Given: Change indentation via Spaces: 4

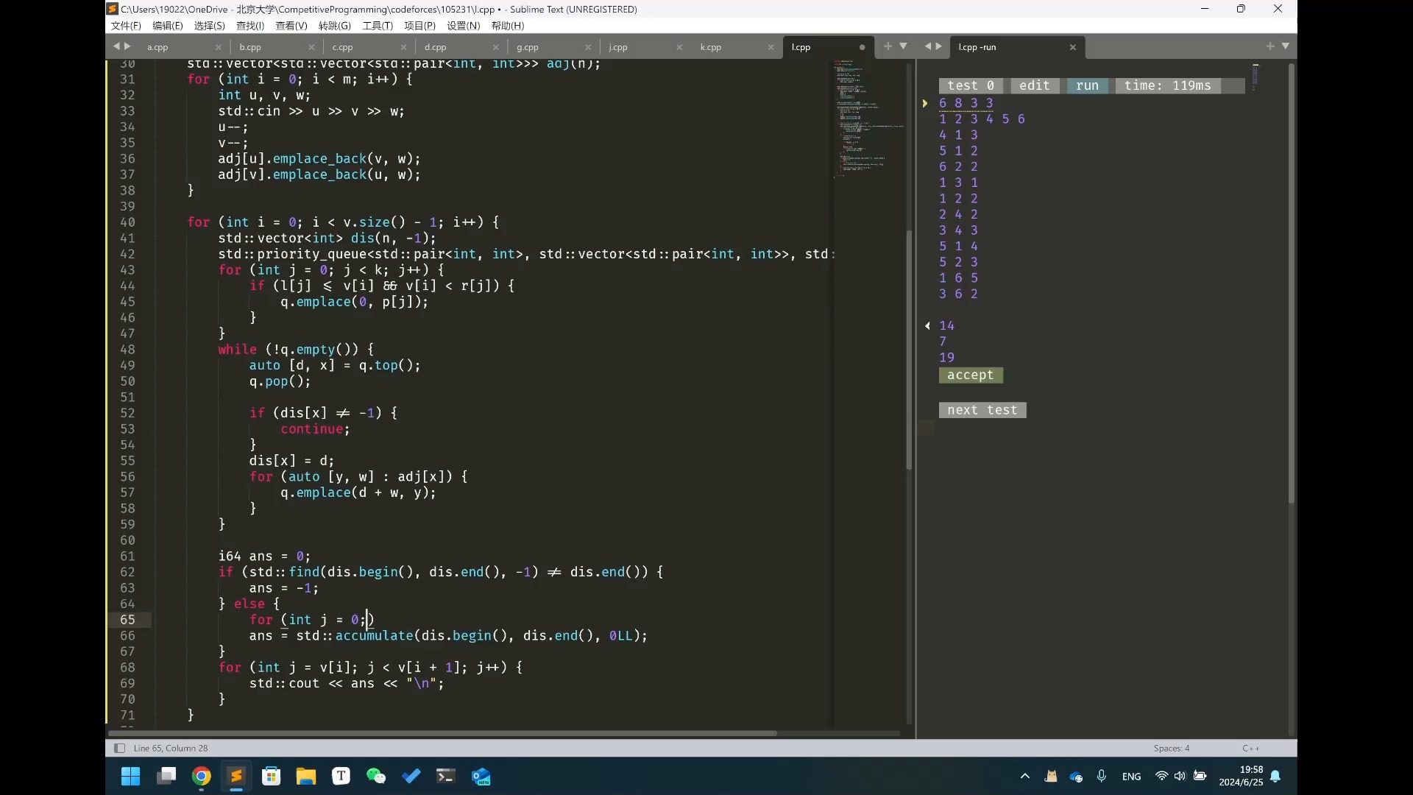Looking at the screenshot, I should (x=1172, y=748).
